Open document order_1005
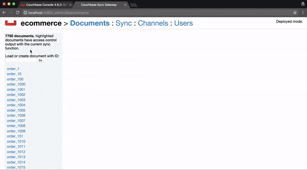The height and width of the screenshot is (170, 307). (16, 110)
